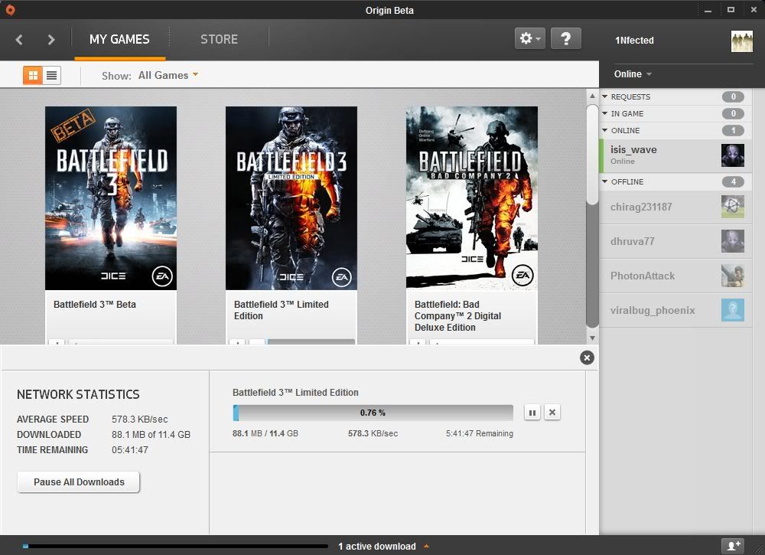Click the In Game count badge
765x555 pixels.
point(733,114)
